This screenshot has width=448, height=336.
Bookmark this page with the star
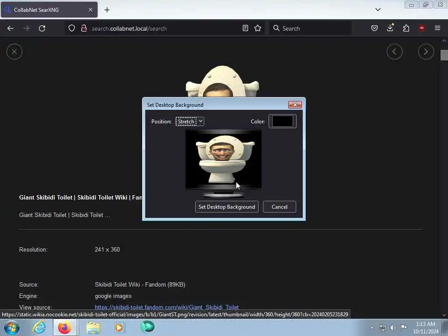[258, 28]
